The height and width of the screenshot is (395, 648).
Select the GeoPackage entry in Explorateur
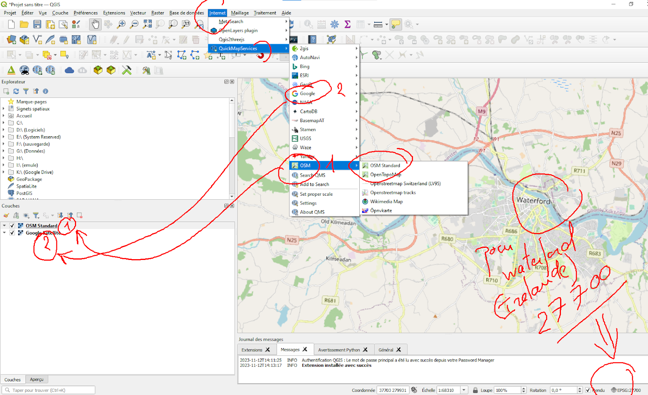point(29,179)
